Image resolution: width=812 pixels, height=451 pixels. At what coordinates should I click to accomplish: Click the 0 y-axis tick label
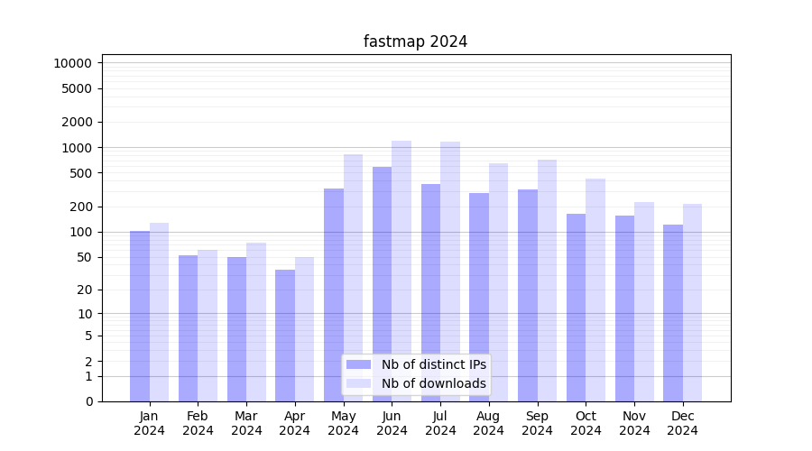pos(88,401)
